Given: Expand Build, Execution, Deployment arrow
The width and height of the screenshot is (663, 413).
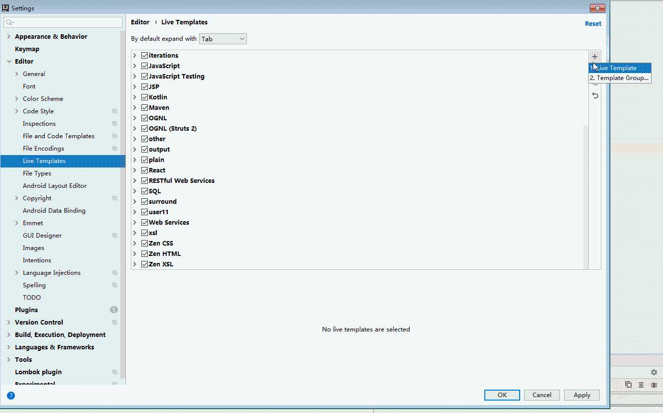Looking at the screenshot, I should coord(8,335).
